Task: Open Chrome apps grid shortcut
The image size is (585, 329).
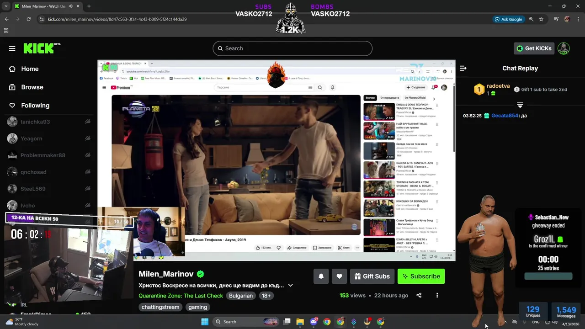Action: coord(6,31)
